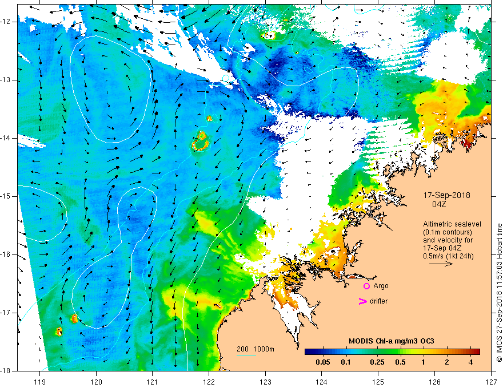This screenshot has height=388, width=503.
Task: Click the magenta drifter arrow legend symbol
Action: (x=363, y=301)
